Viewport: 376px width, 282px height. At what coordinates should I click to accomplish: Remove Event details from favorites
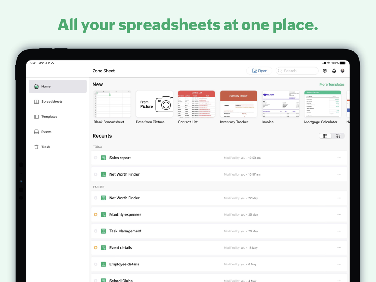(96, 247)
